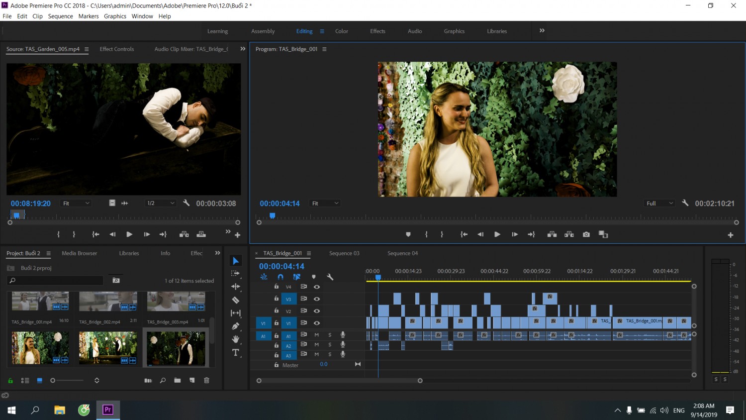746x420 pixels.
Task: Open the Full playback resolution dropdown
Action: click(x=659, y=203)
